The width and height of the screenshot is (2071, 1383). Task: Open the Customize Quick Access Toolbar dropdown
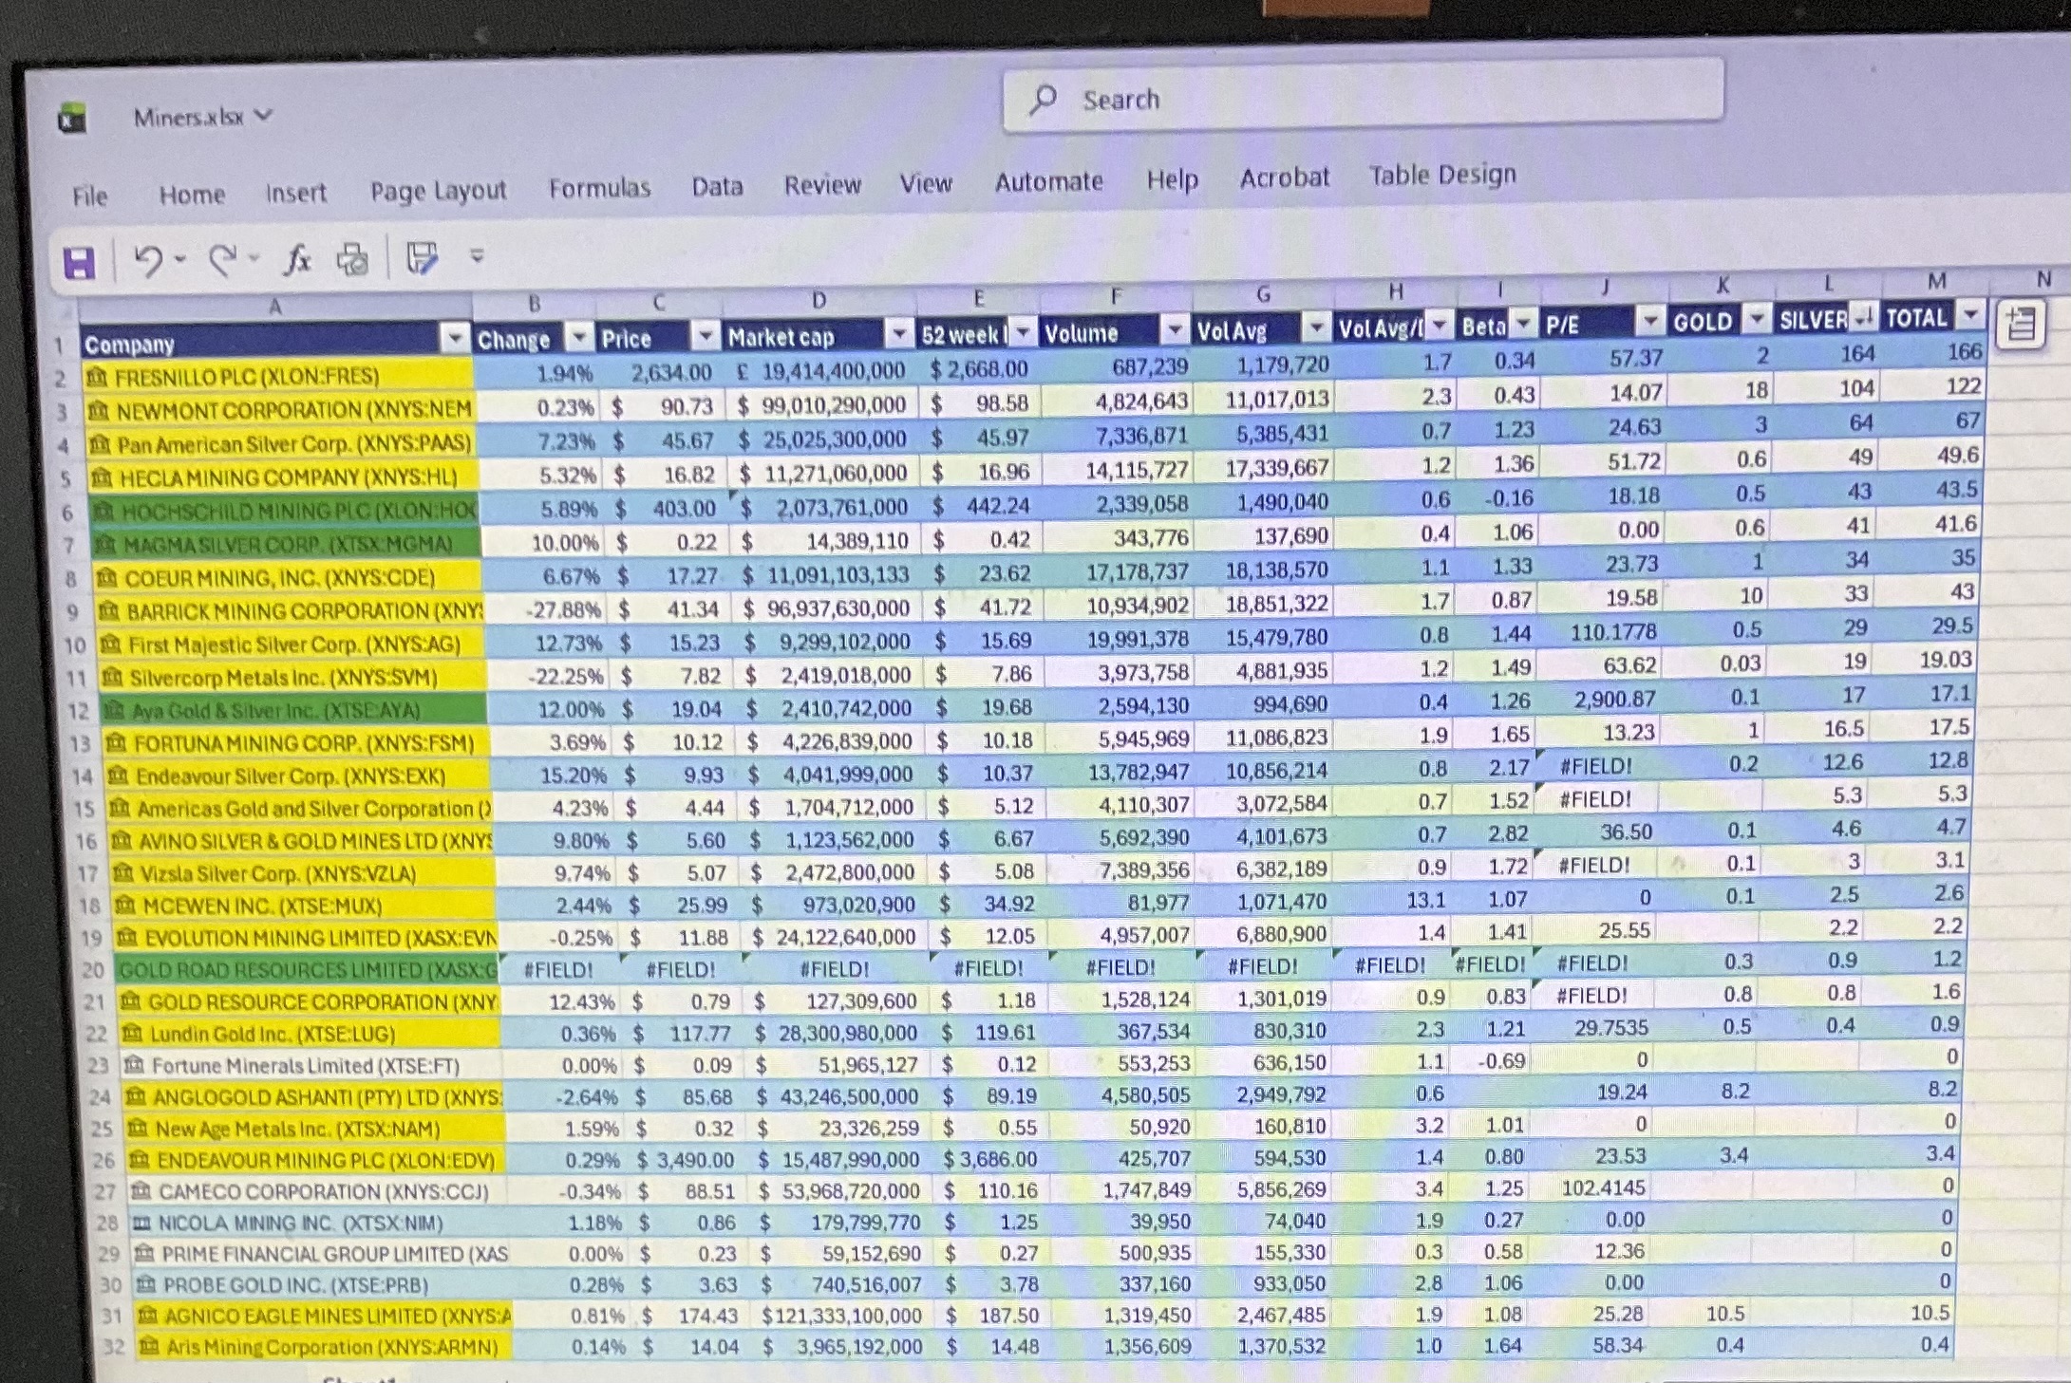(477, 255)
